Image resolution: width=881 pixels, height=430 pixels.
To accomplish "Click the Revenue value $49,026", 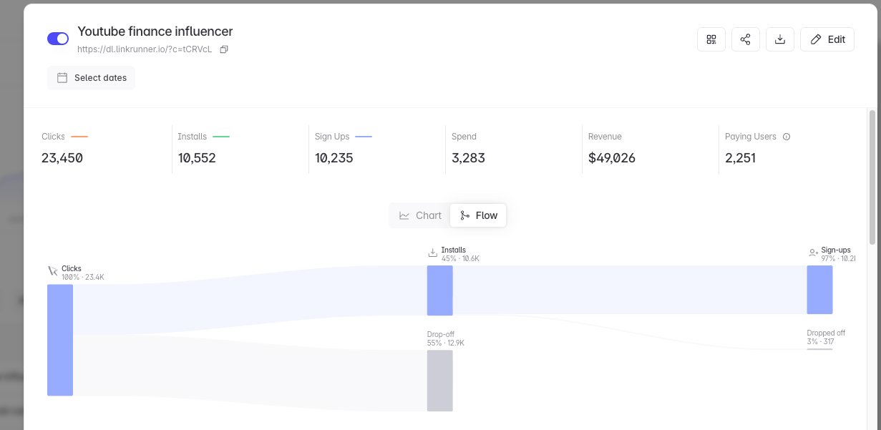I will point(612,158).
